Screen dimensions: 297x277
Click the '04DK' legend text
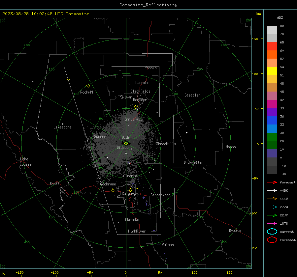pos(284,191)
